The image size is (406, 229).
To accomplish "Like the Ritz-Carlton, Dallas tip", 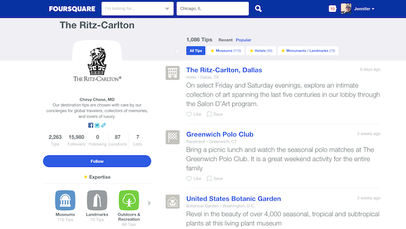I will pos(193,114).
